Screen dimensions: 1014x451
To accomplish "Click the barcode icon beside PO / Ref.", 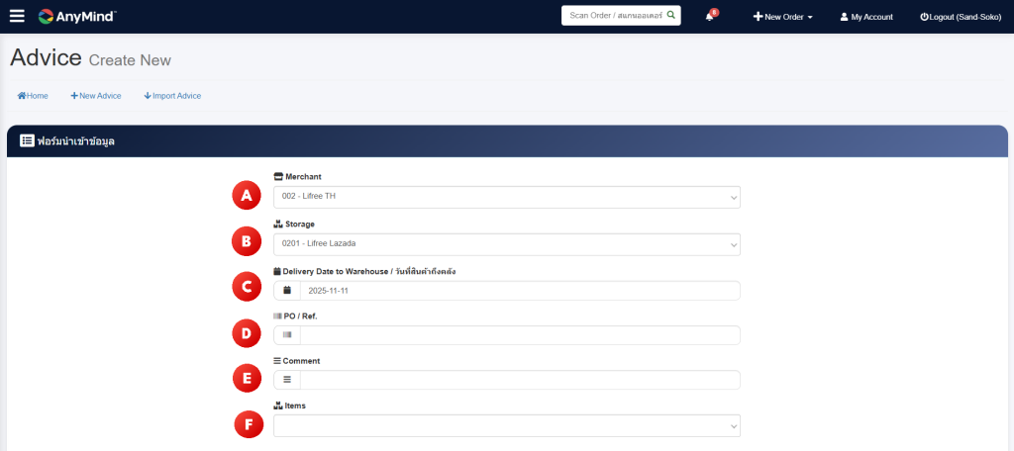I will pos(287,335).
